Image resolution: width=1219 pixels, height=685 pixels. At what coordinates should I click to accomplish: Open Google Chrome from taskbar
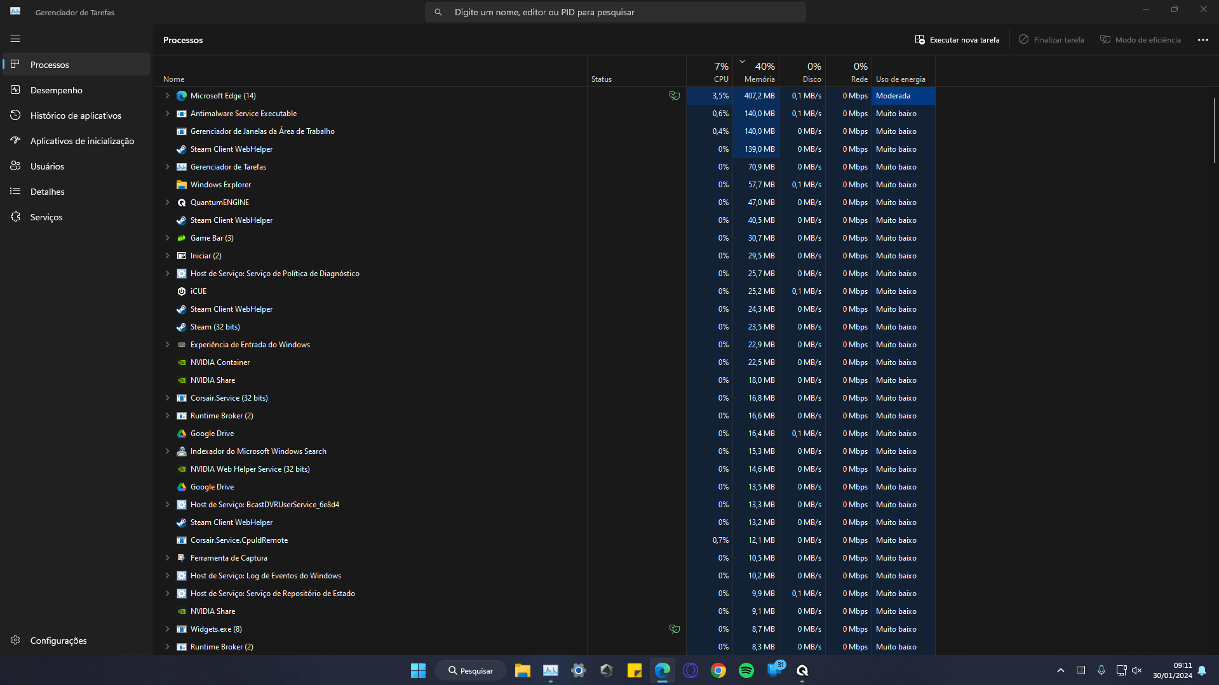718,670
